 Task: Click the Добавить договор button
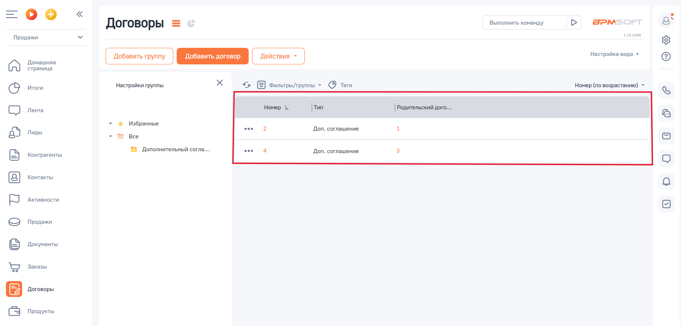(x=212, y=56)
